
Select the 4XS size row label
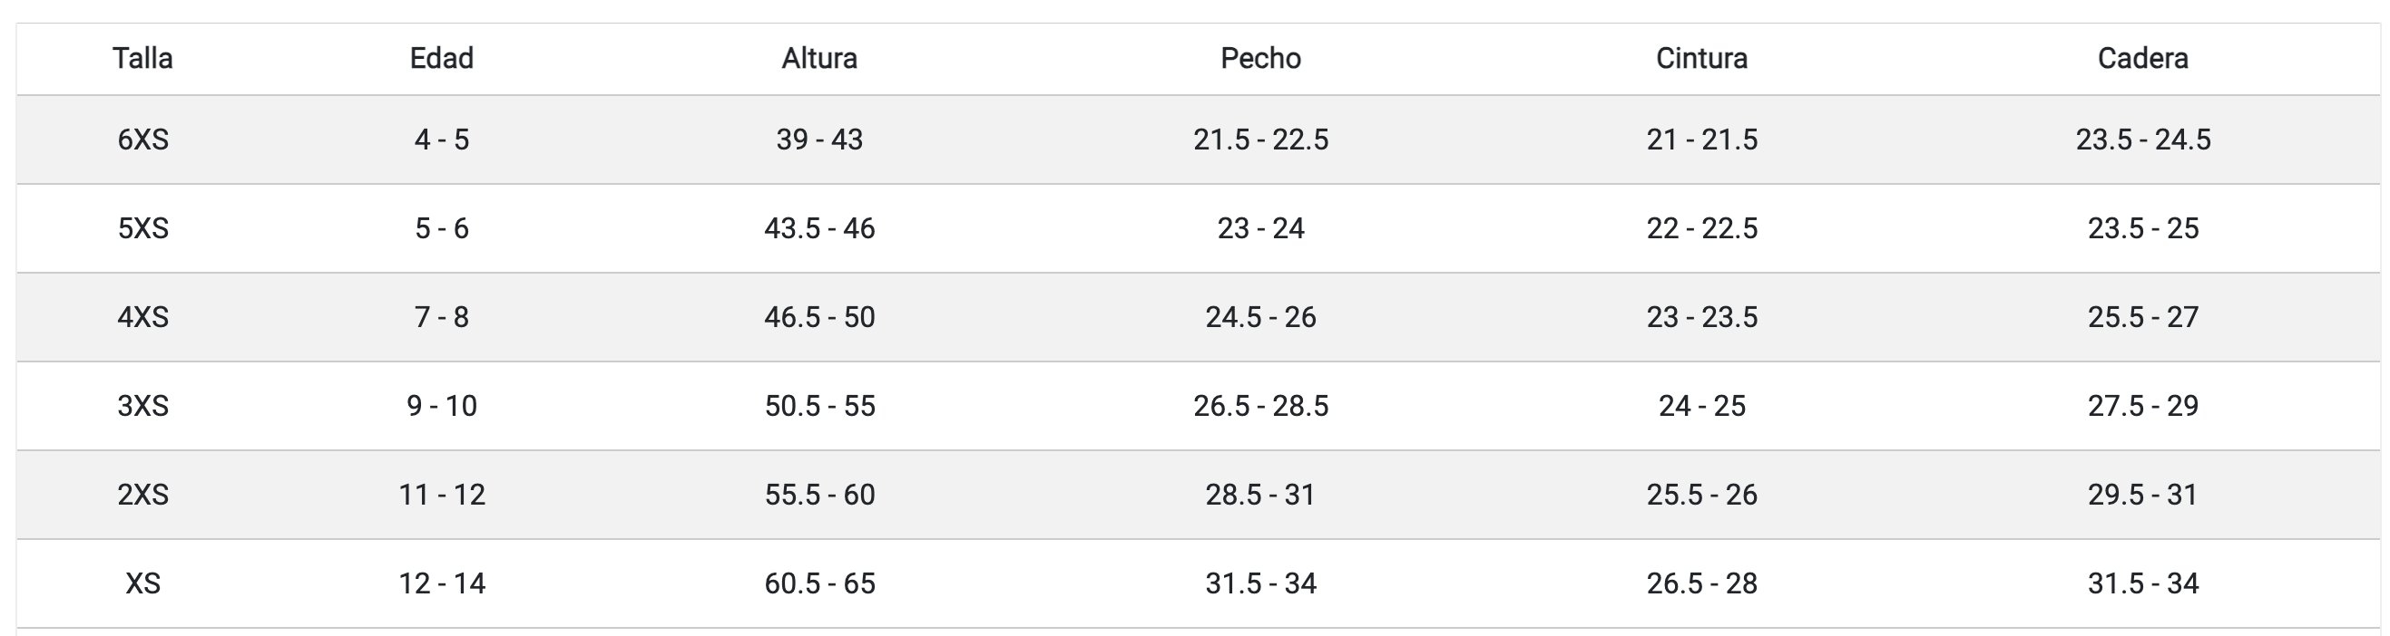click(142, 317)
